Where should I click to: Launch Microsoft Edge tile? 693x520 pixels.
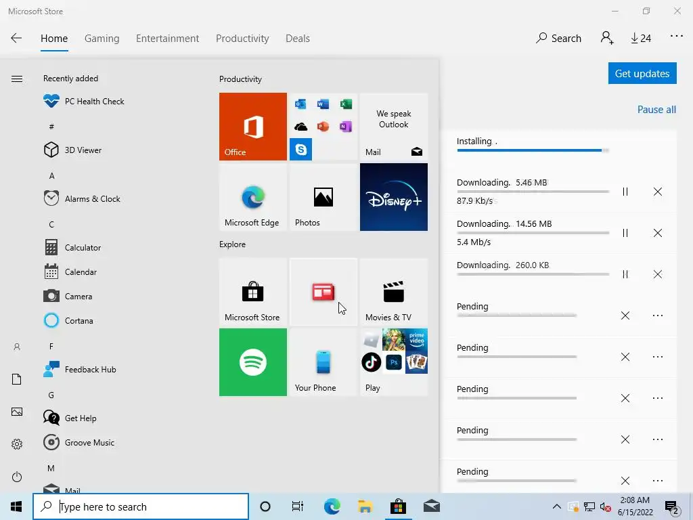[x=253, y=197]
